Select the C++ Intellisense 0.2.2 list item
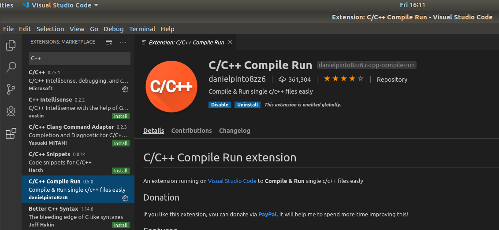The image size is (499, 230). coord(78,108)
